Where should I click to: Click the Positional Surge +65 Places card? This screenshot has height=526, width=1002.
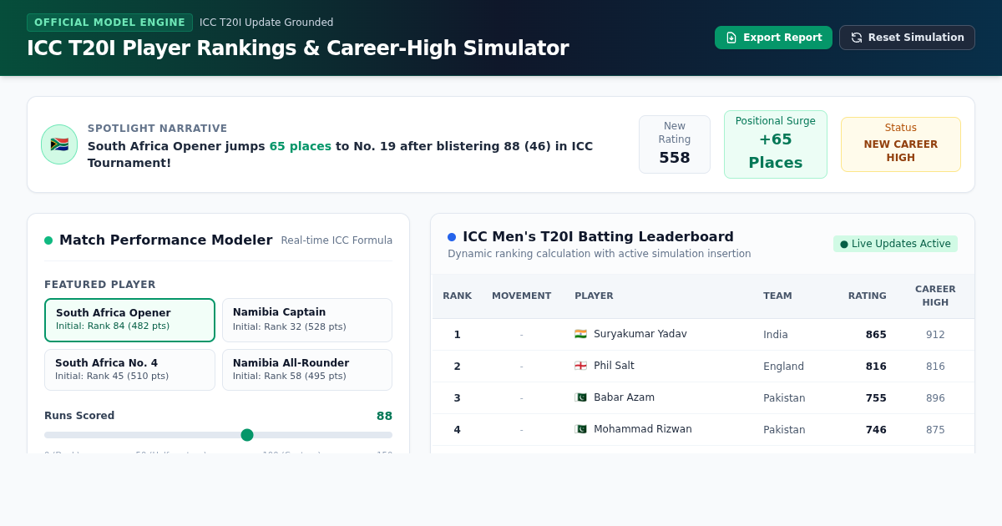(x=776, y=144)
